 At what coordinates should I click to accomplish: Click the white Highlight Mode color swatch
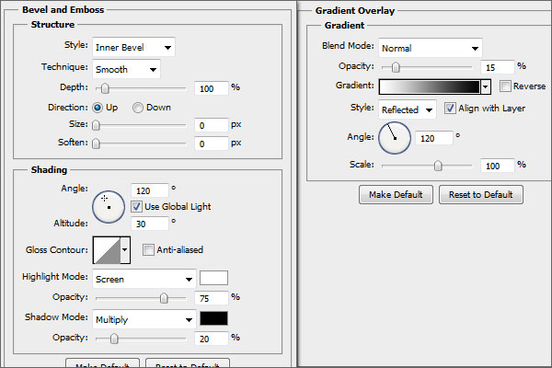213,278
